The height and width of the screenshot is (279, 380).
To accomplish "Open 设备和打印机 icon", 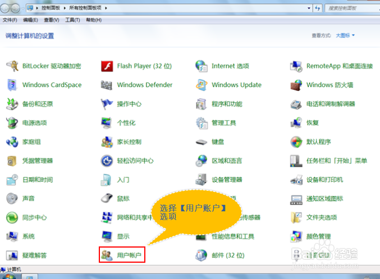I will [296, 180].
